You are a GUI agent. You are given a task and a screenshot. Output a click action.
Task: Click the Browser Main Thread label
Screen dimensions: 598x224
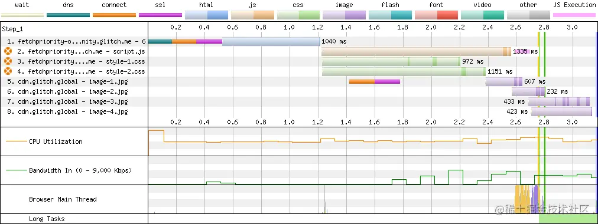click(63, 199)
